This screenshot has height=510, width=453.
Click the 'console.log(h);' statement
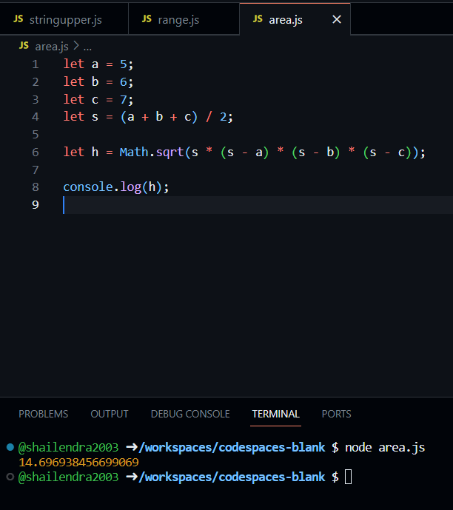tap(116, 187)
